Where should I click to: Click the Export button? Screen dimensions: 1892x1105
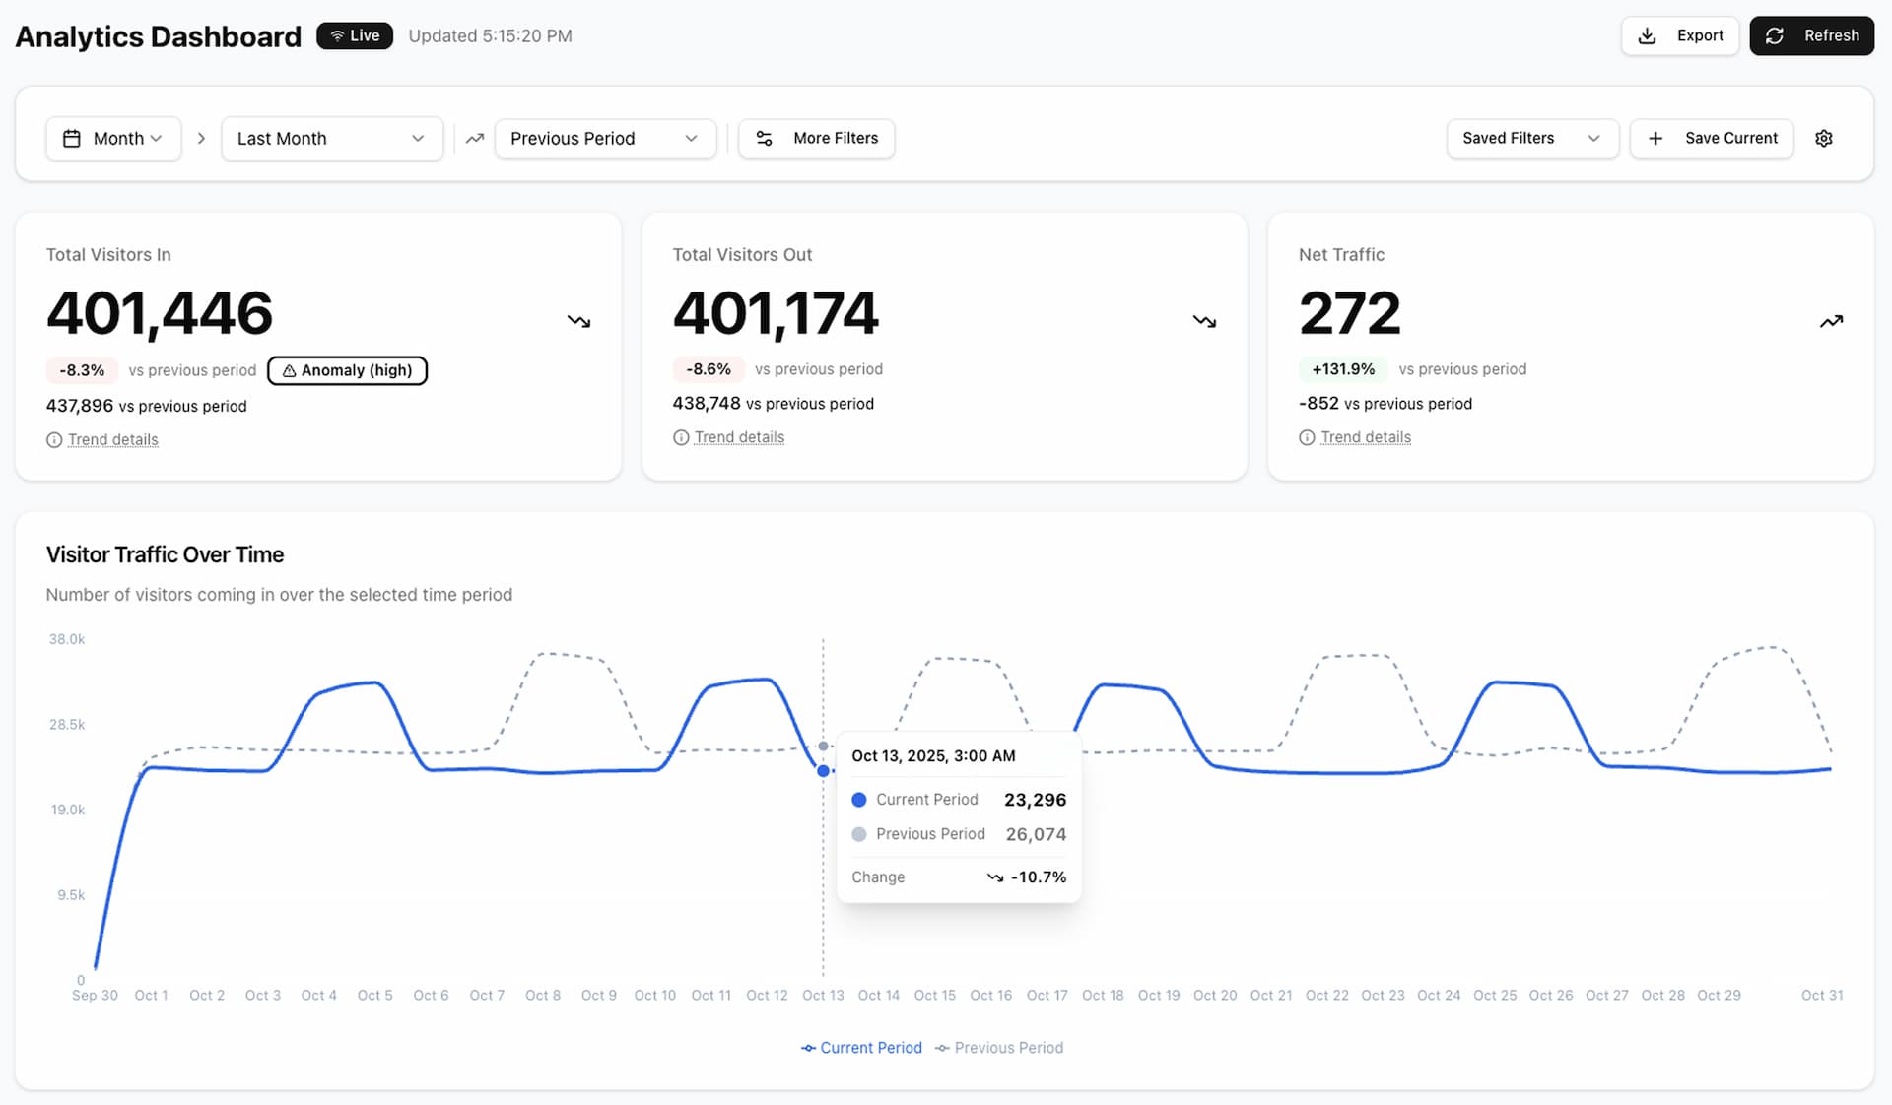1680,35
